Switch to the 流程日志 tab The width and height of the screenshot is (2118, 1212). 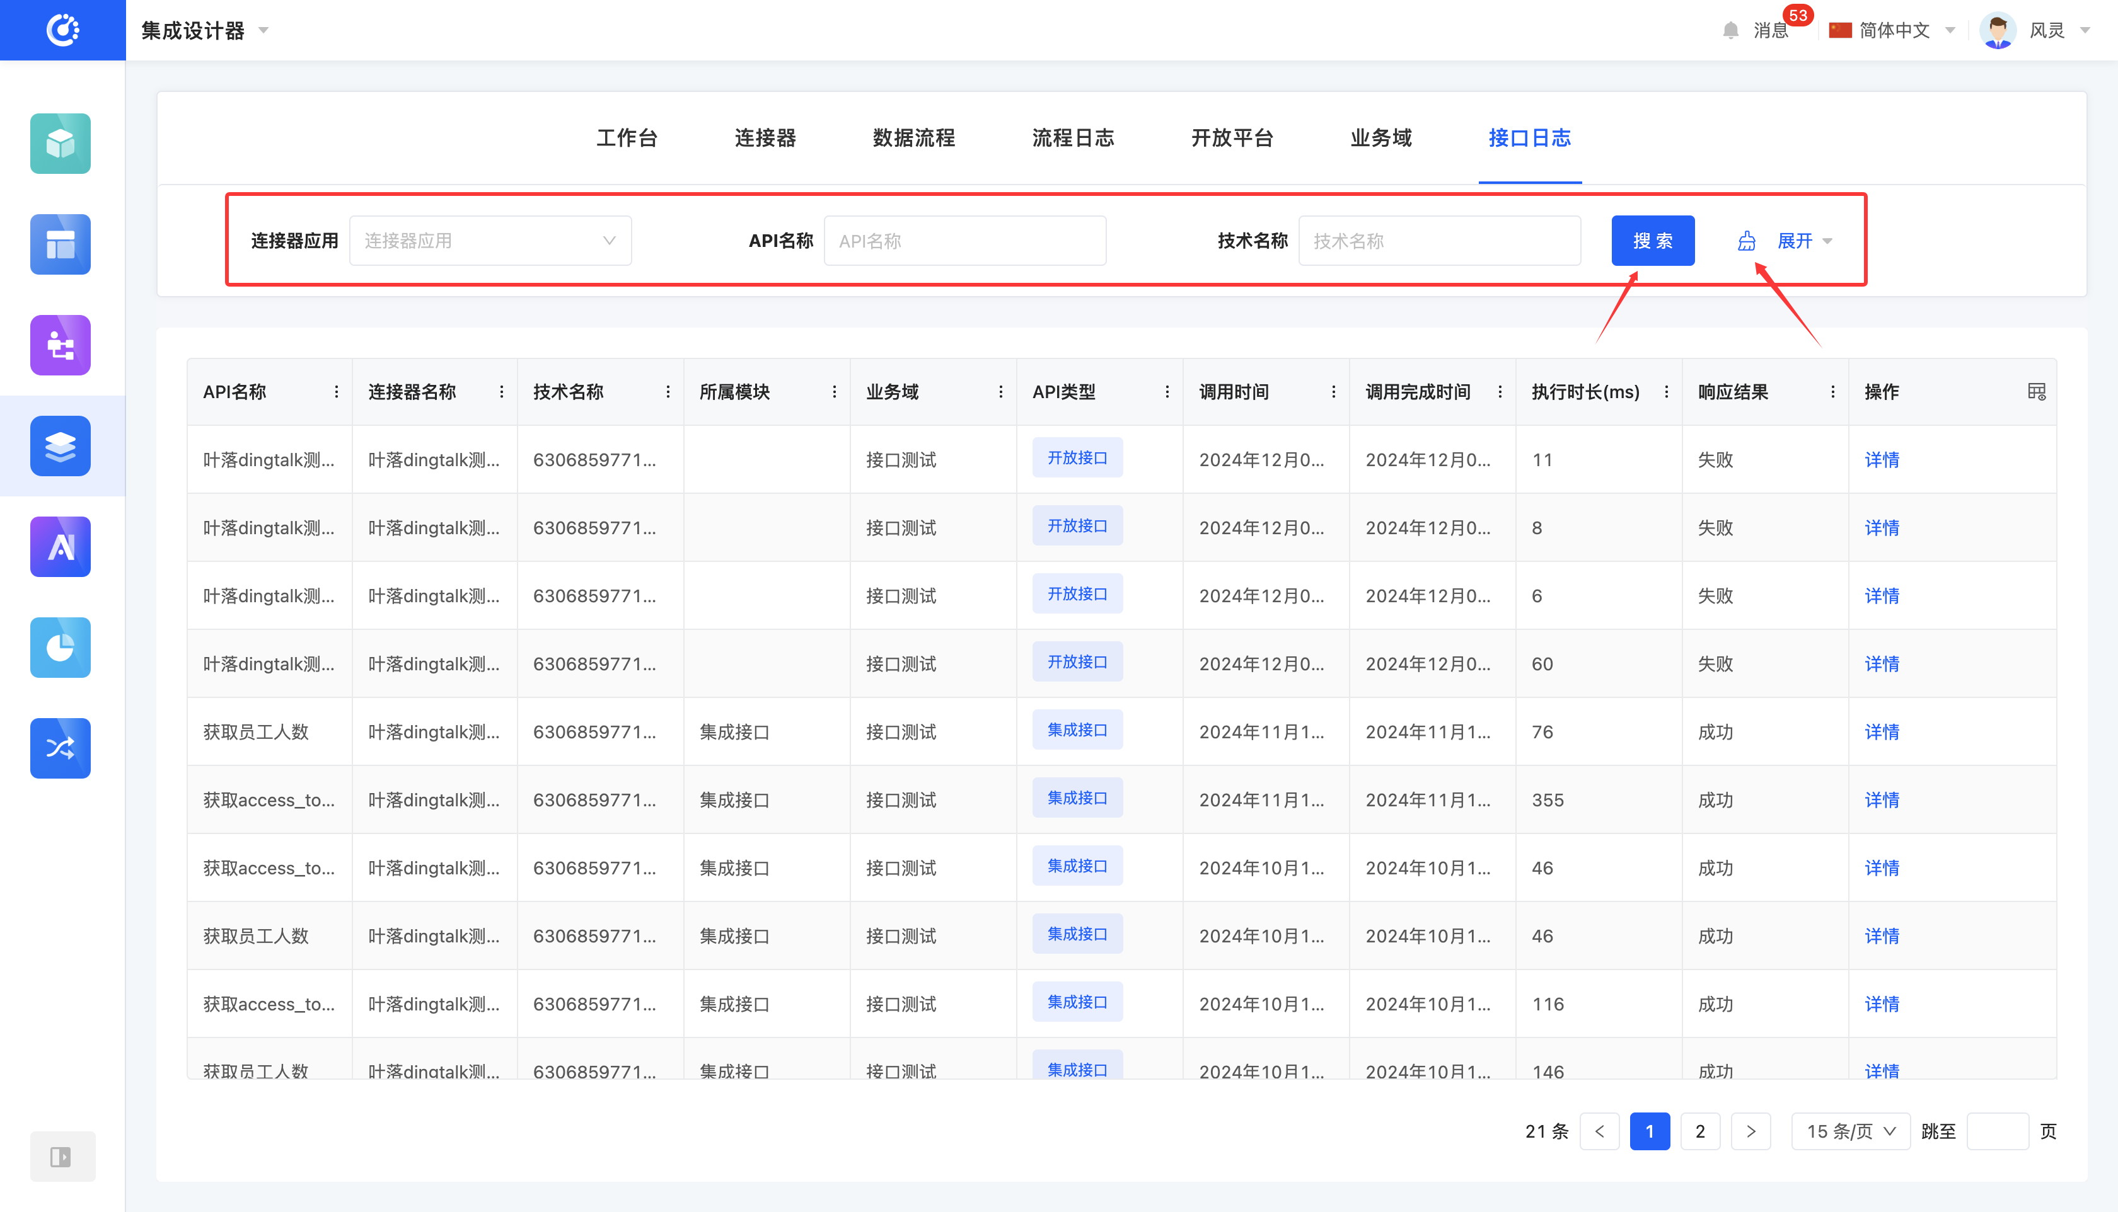(1073, 138)
